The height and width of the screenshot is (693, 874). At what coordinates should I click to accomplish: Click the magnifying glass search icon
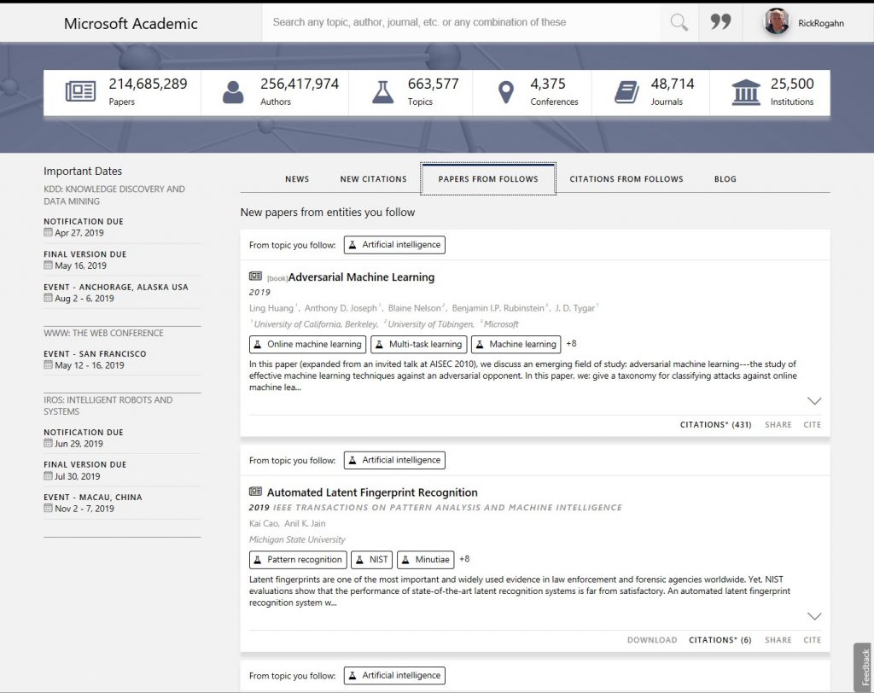pos(679,21)
